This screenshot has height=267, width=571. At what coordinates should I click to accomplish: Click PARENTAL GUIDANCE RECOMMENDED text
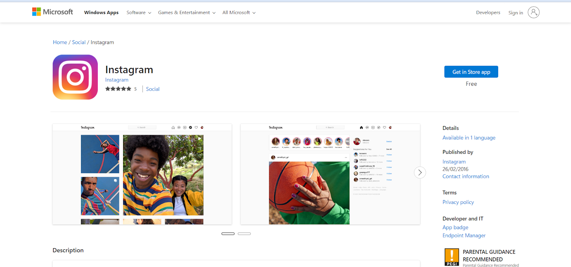coord(489,256)
